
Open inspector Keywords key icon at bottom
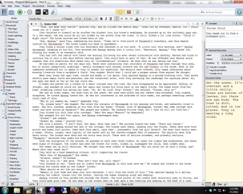pyautogui.click(x=219, y=184)
